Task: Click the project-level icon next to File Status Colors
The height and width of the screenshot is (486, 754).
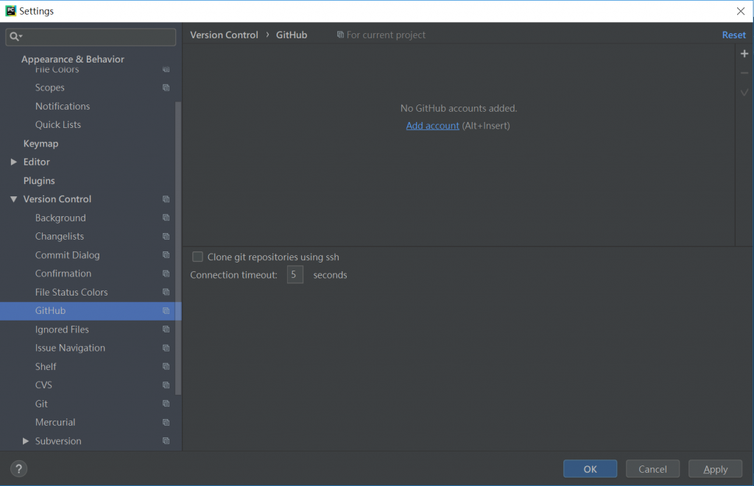Action: point(166,292)
